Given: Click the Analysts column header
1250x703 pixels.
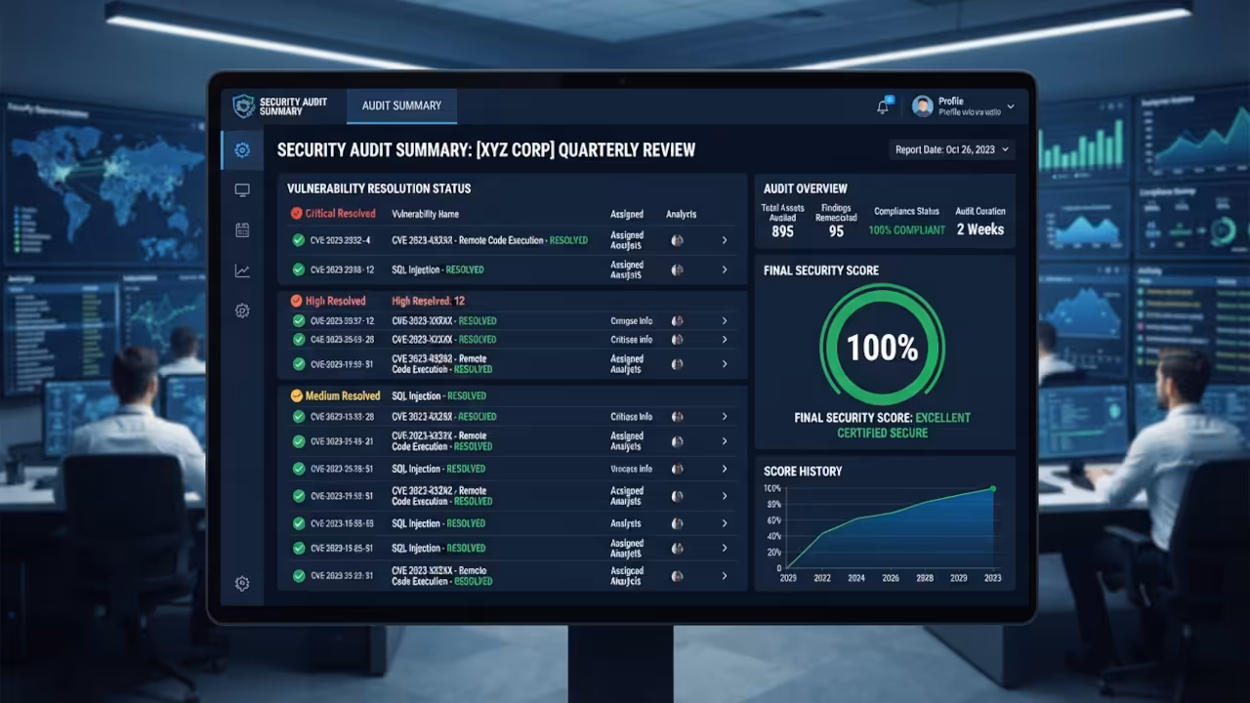Looking at the screenshot, I should point(681,214).
